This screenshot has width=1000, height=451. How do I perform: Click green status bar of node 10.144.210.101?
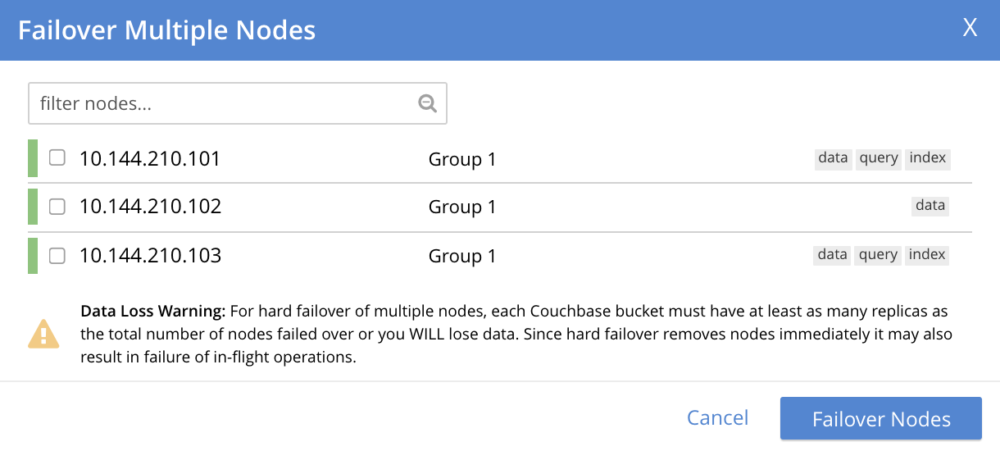point(33,158)
